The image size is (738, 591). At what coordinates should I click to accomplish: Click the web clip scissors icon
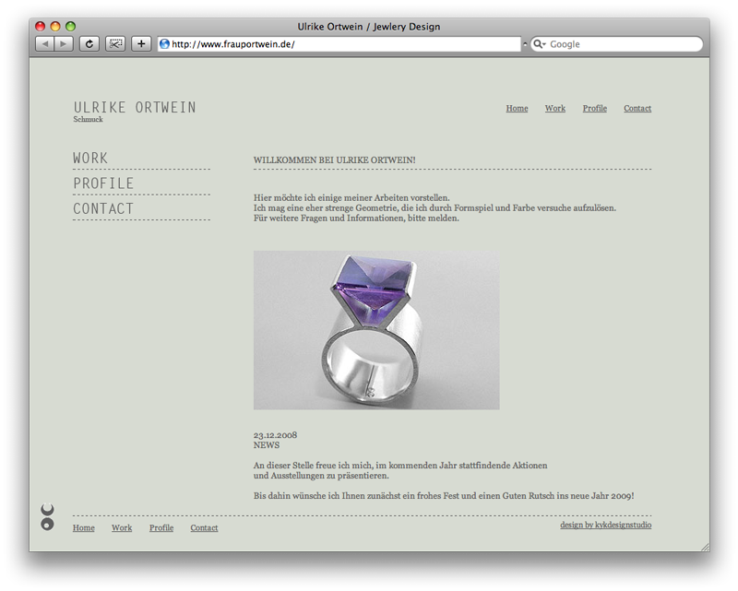click(x=114, y=43)
